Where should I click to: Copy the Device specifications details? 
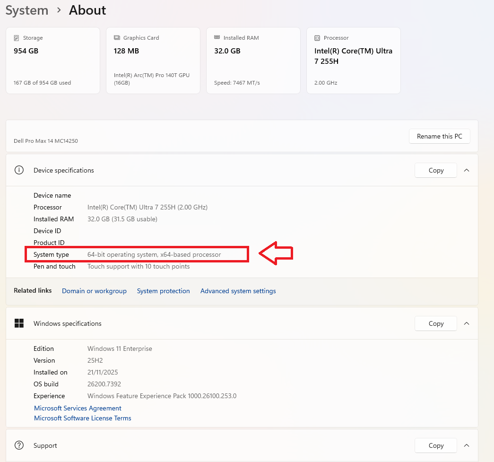[436, 170]
